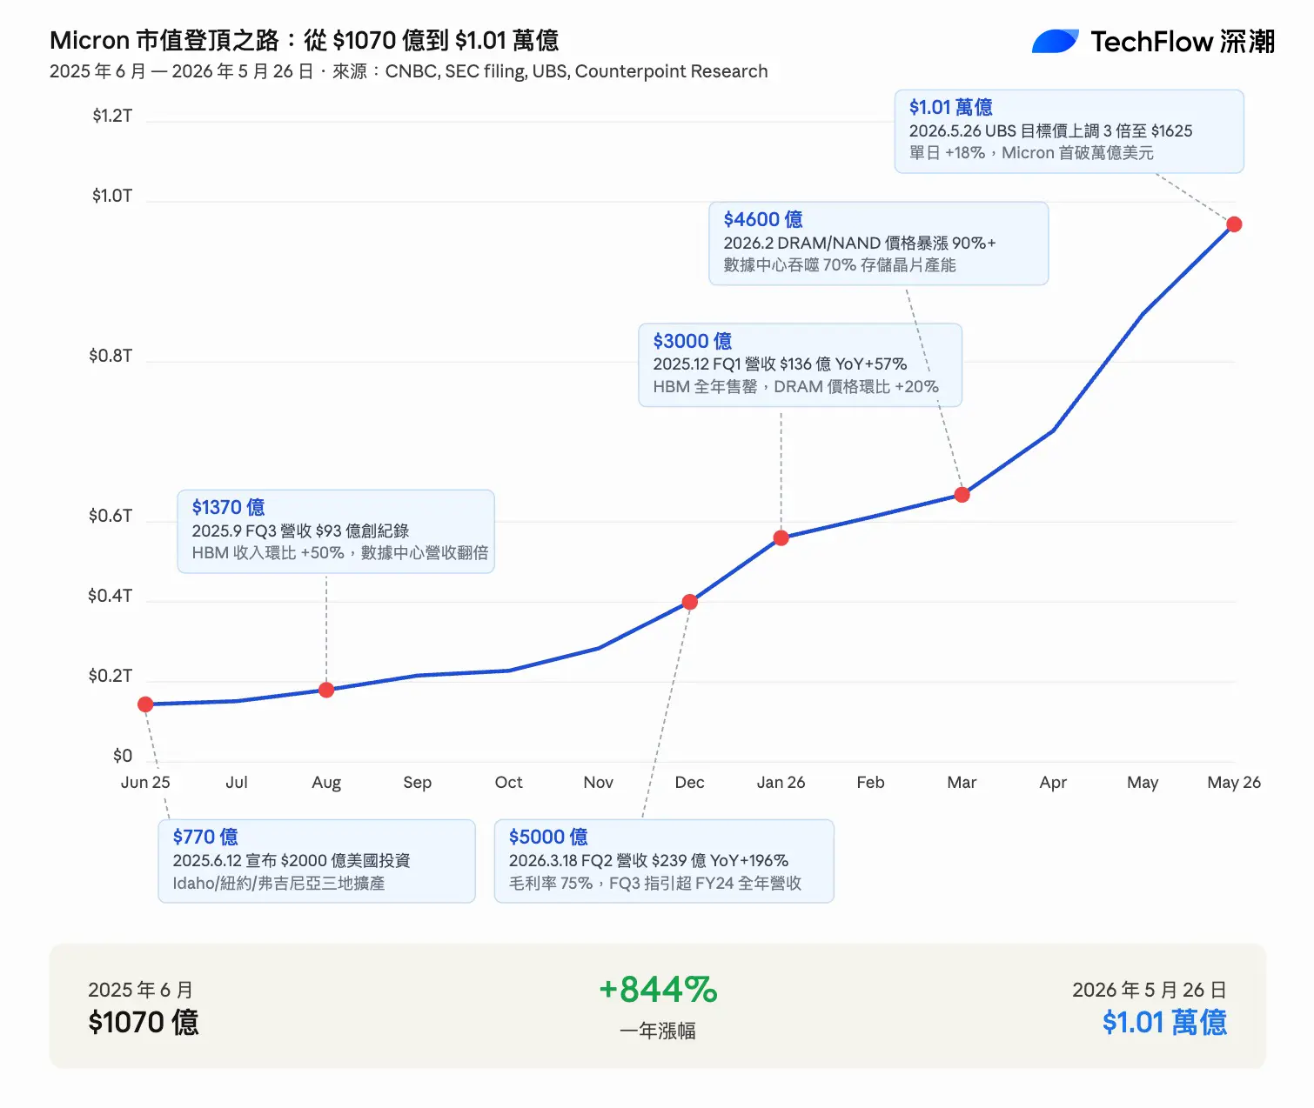
Task: Select the Jun 25 red data point
Action: pyautogui.click(x=145, y=704)
